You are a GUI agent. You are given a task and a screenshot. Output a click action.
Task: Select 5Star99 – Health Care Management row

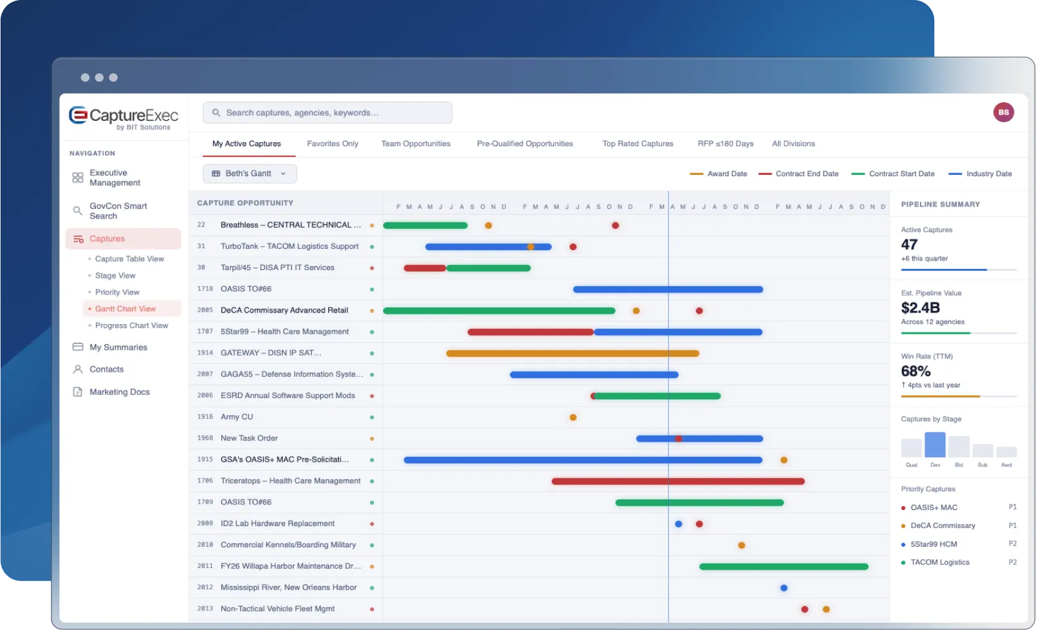286,332
